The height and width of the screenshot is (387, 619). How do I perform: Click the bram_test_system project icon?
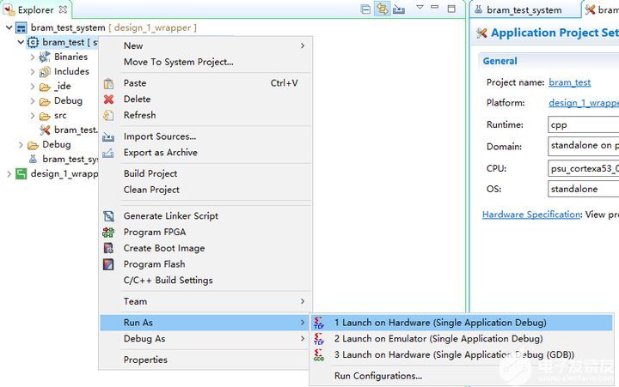click(21, 28)
